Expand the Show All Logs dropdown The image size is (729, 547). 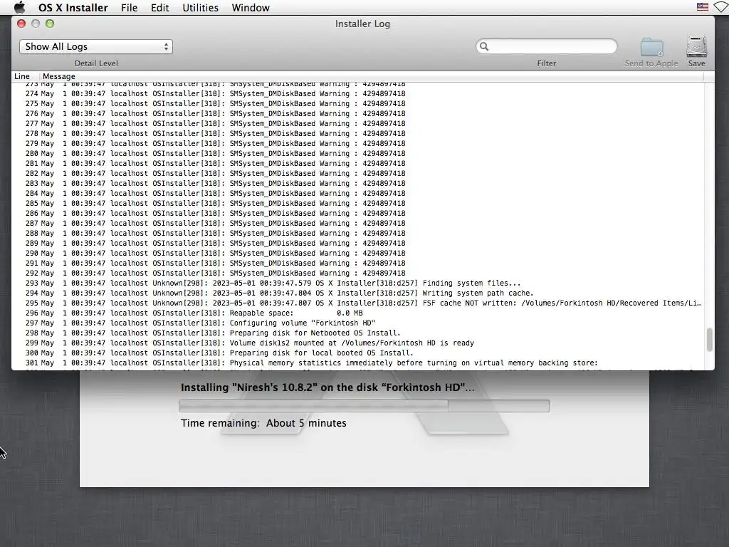96,46
